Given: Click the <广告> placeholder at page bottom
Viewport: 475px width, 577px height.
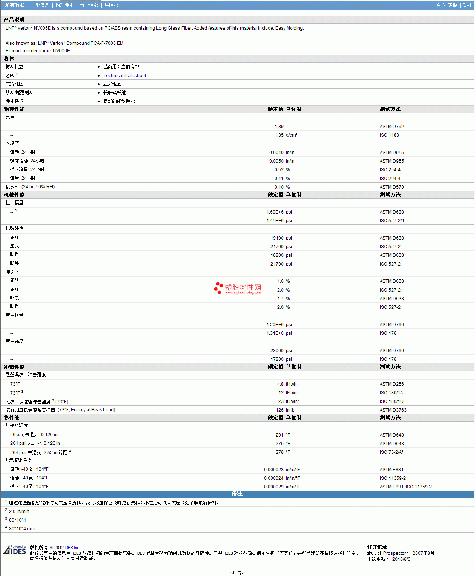Looking at the screenshot, I should click(237, 572).
